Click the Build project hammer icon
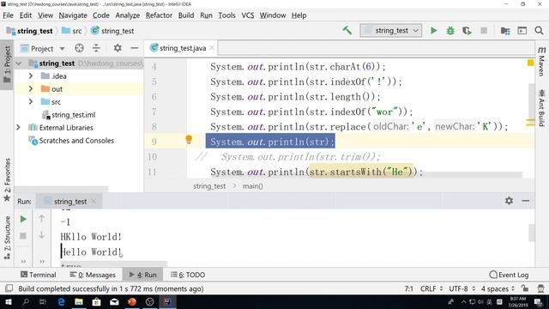The image size is (549, 309). tap(347, 31)
